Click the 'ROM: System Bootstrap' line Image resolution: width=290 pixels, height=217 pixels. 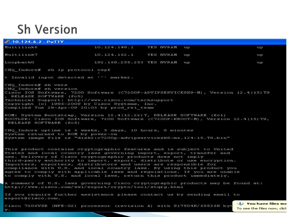(x=115, y=115)
